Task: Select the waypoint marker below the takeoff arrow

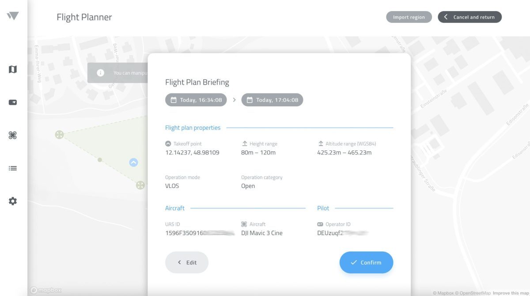Action: 141,185
